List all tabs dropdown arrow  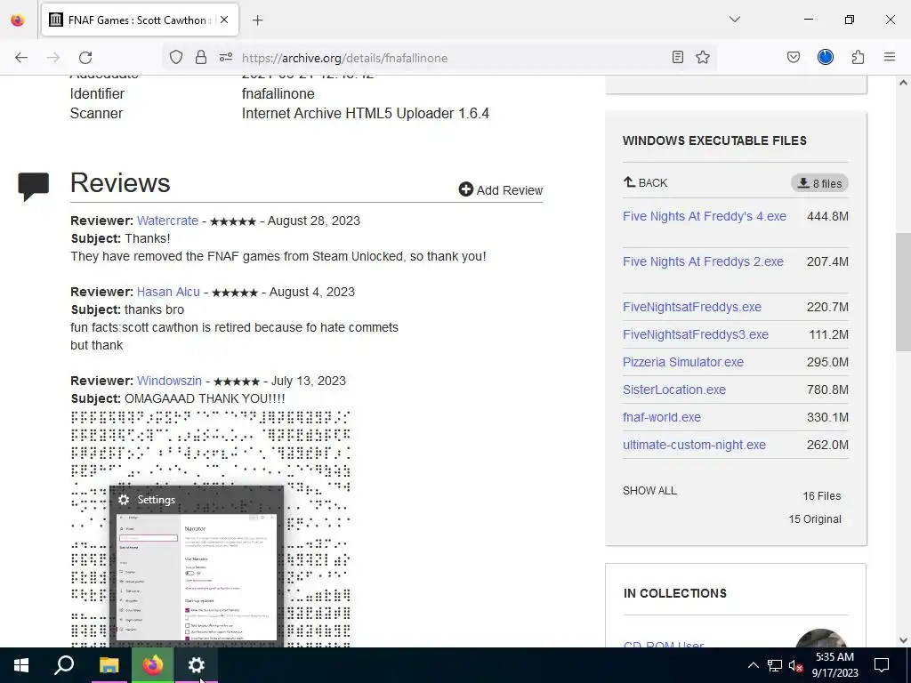735,20
